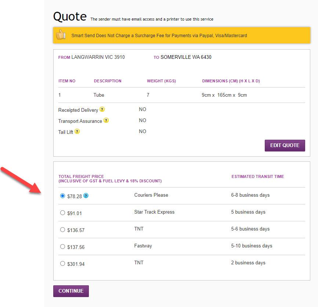318x307 pixels.
Task: Click the $136.57 price text
Action: (x=76, y=230)
